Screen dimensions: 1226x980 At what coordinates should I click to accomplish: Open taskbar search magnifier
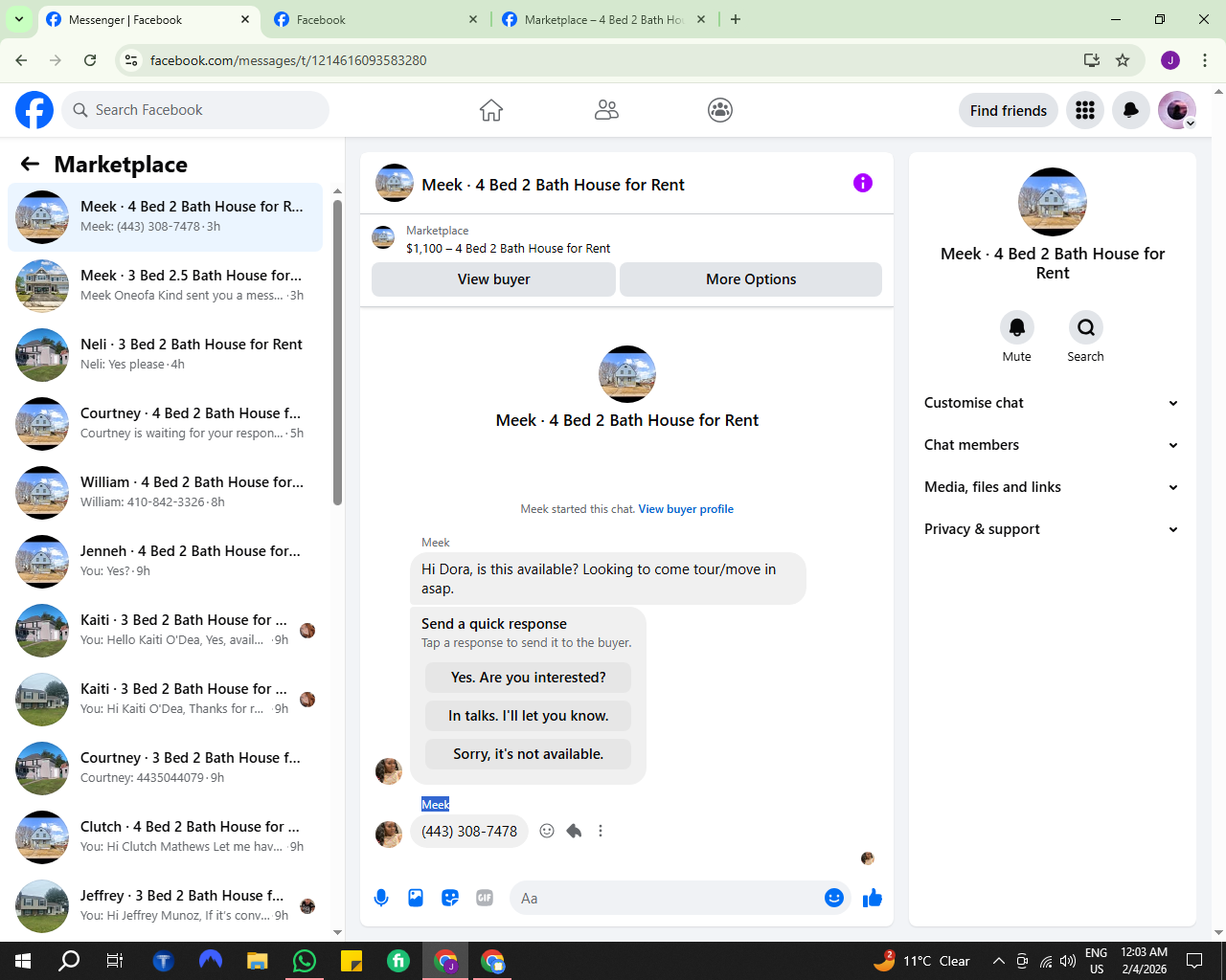69,961
